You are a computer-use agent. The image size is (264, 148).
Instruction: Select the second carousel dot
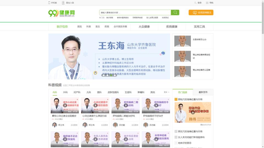(108, 75)
